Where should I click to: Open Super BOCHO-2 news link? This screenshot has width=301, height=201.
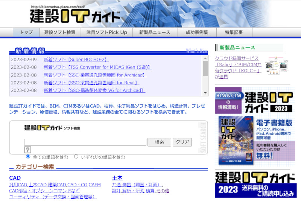click(x=76, y=59)
